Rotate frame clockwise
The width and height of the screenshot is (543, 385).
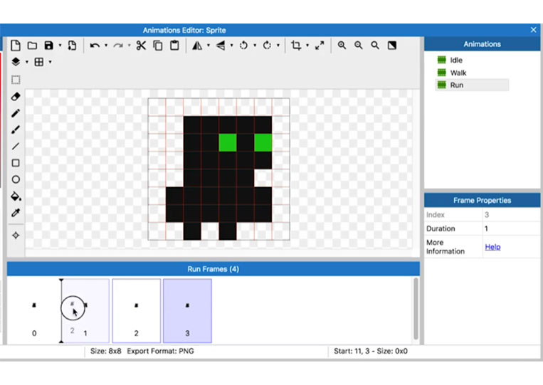point(267,46)
